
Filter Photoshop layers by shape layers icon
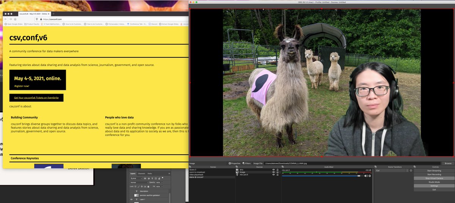[156, 178]
